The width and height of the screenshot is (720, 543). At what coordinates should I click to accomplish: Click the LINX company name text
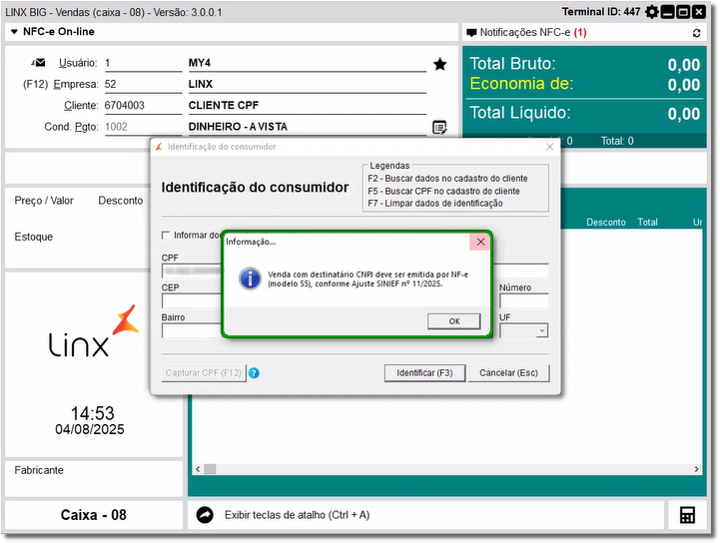click(200, 84)
